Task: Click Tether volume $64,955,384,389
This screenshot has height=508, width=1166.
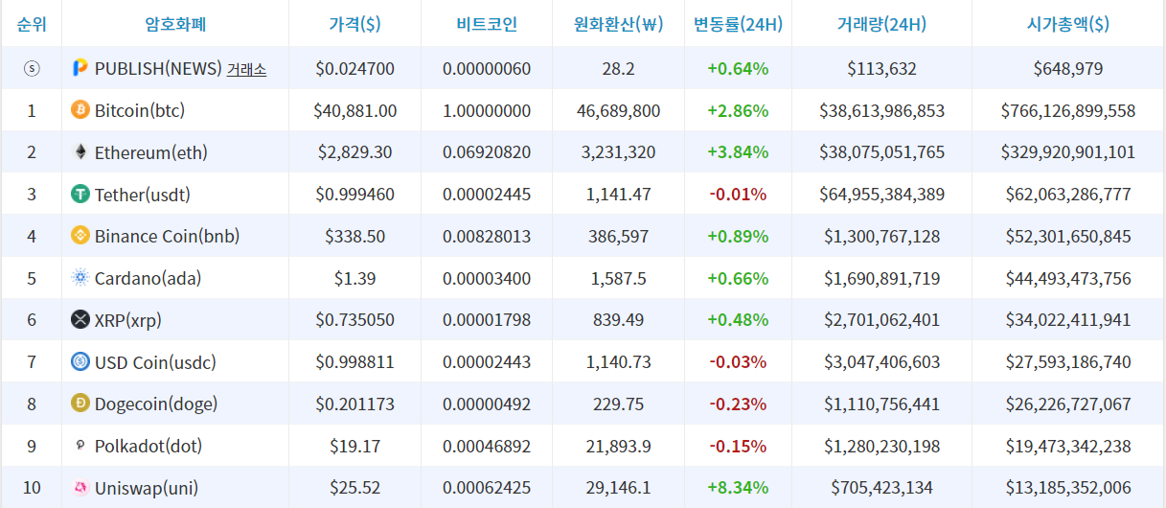Action: [882, 195]
